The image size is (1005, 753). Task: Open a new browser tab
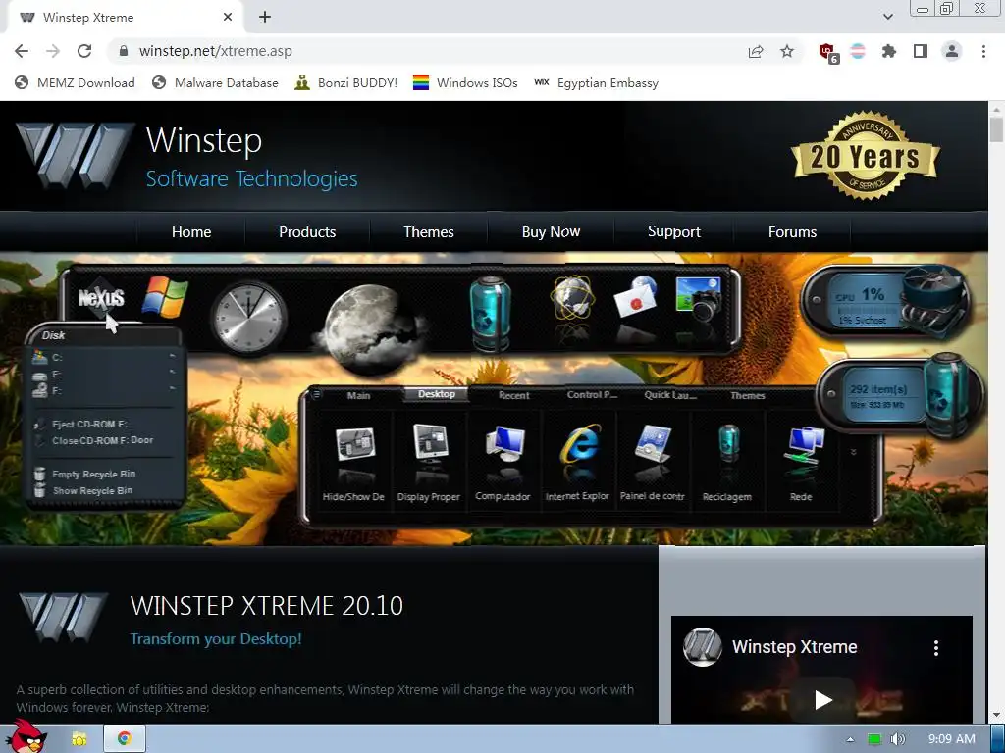click(x=265, y=18)
